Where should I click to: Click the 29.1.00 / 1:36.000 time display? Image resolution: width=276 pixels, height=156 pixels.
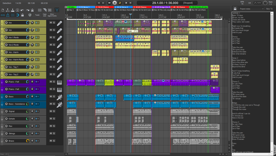(165, 3)
